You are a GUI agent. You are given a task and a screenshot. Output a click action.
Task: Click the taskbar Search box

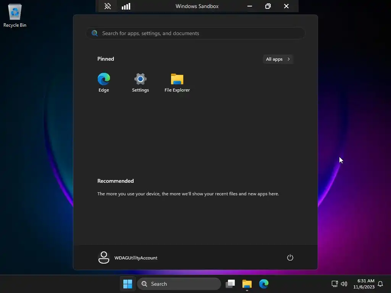coord(179,284)
